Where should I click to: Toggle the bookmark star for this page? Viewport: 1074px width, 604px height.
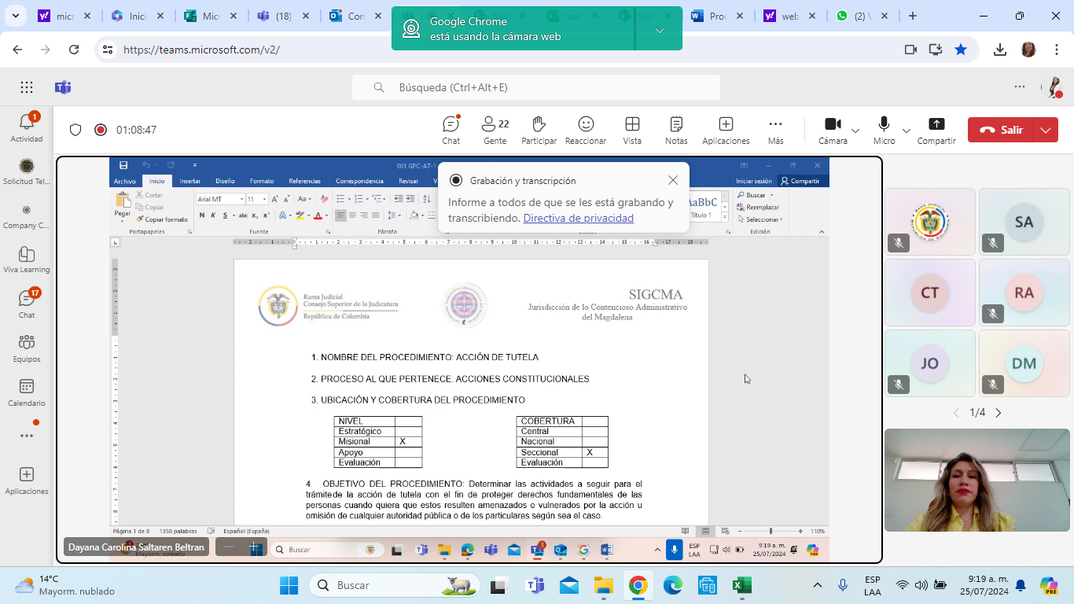961,50
